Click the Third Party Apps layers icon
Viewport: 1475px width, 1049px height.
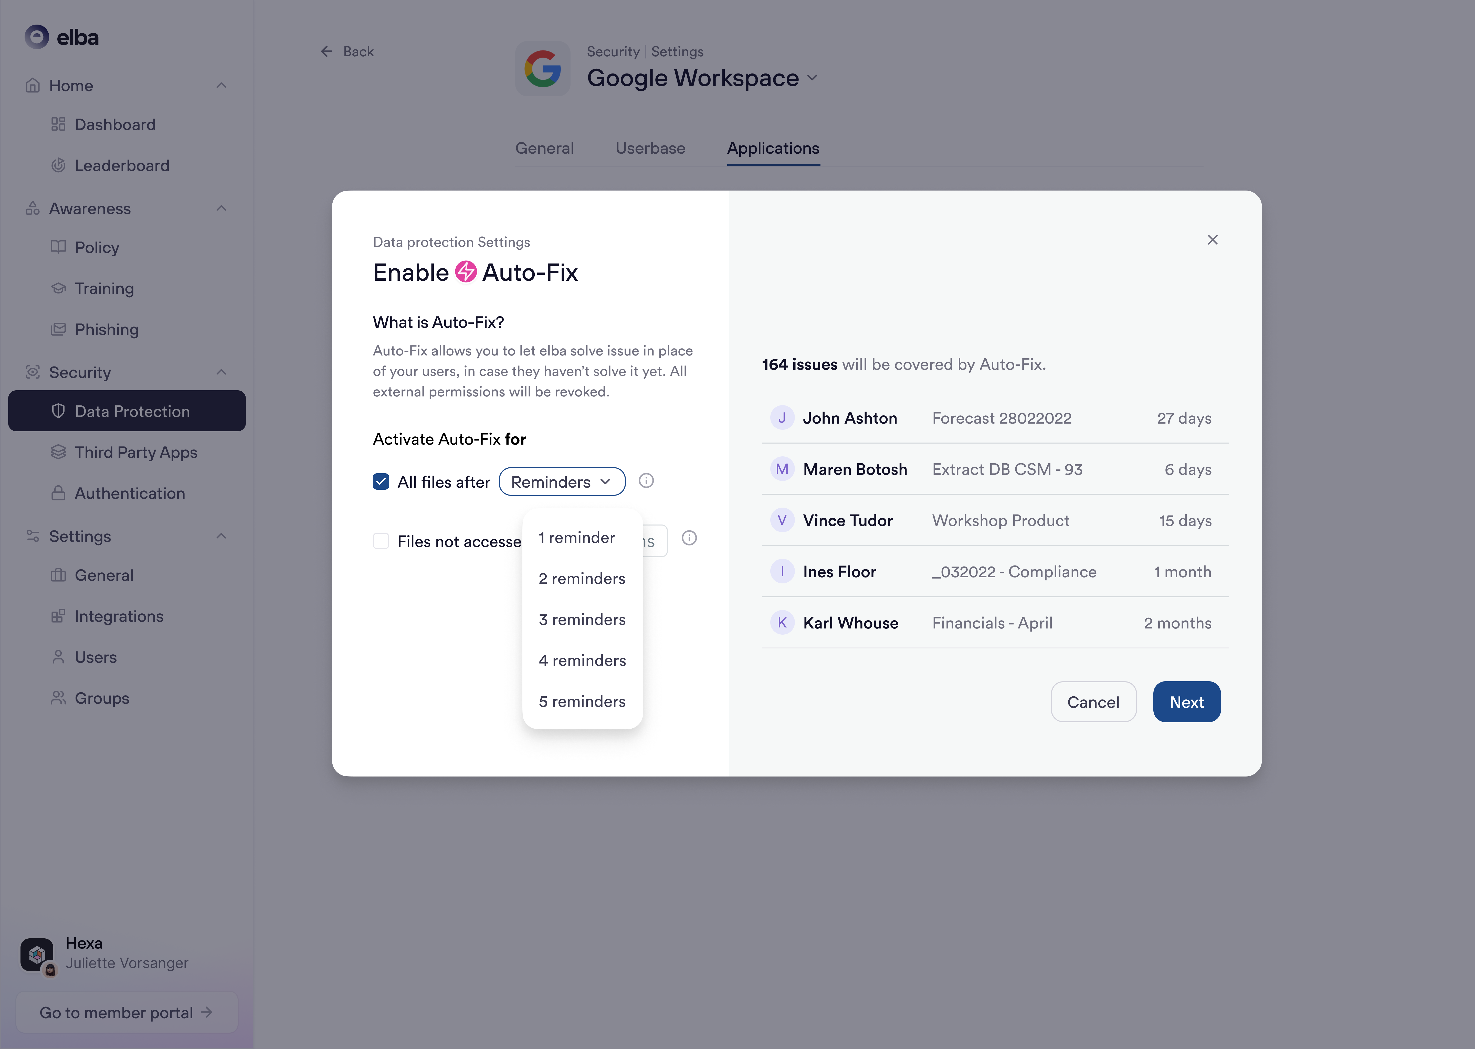(x=58, y=452)
